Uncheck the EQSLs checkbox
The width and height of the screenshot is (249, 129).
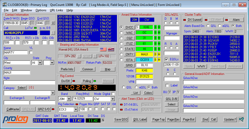pyautogui.click(x=166, y=59)
